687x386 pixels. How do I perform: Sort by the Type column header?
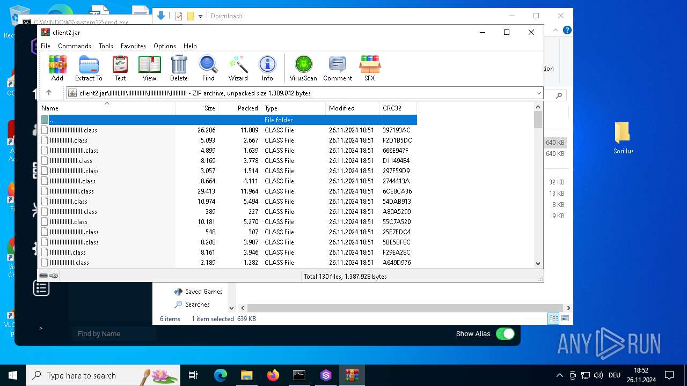coord(293,108)
